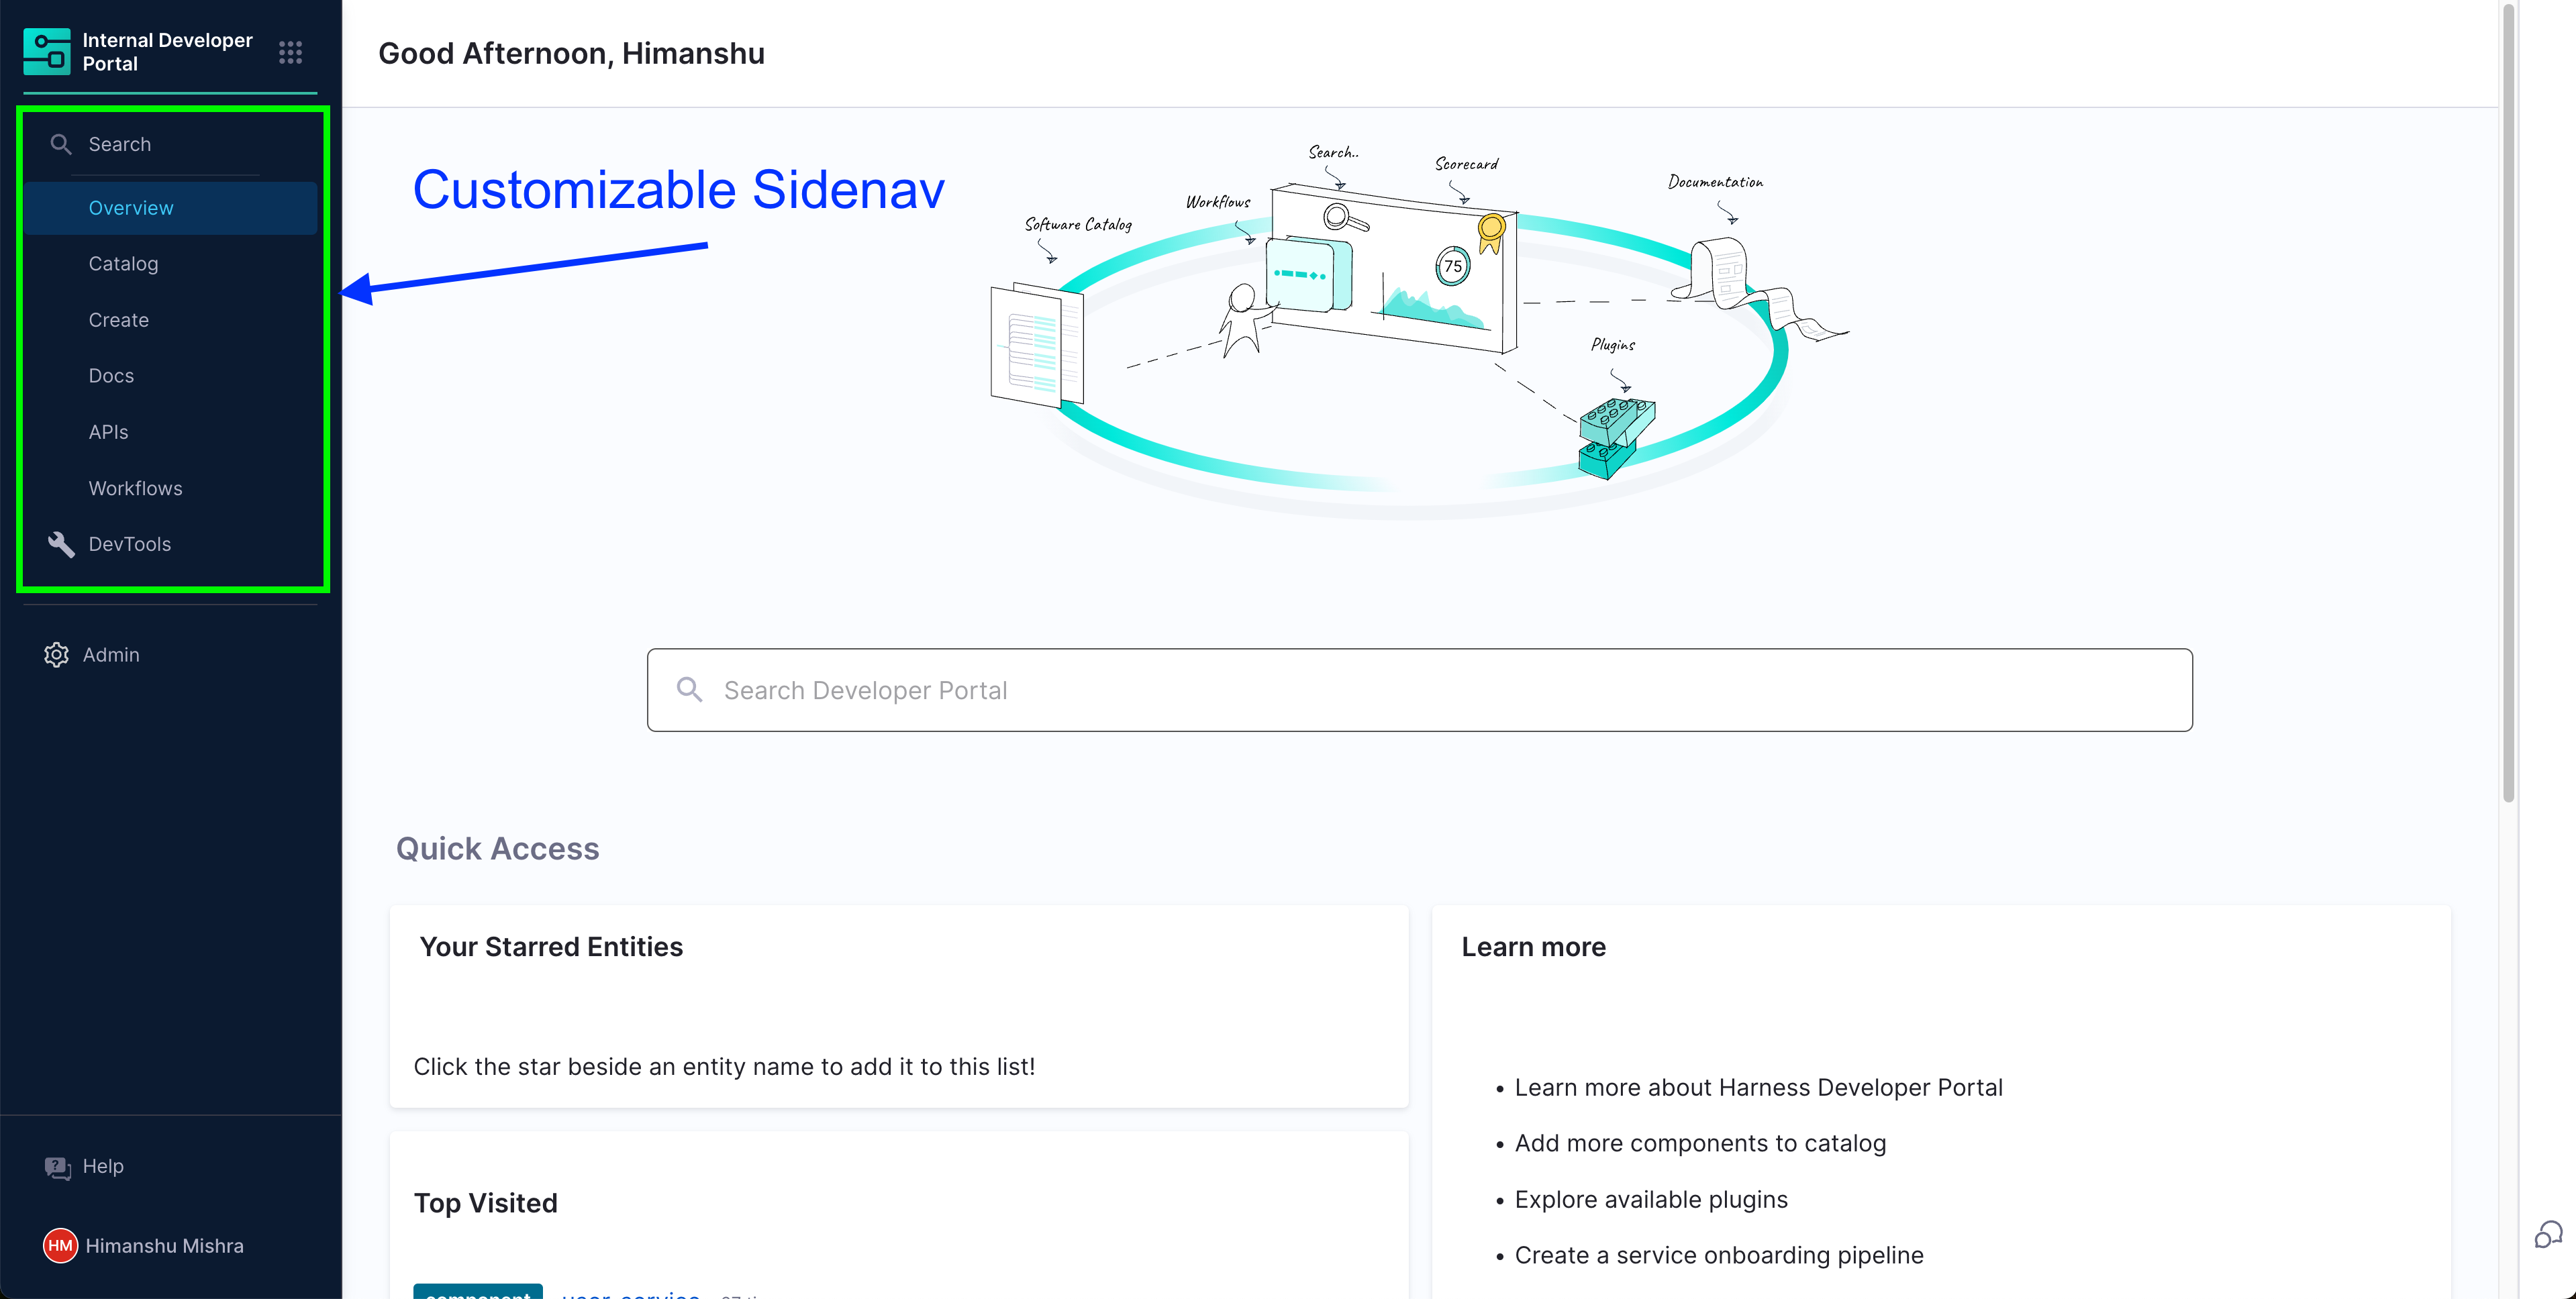The width and height of the screenshot is (2576, 1299).
Task: Click the HM user avatar
Action: tap(60, 1245)
